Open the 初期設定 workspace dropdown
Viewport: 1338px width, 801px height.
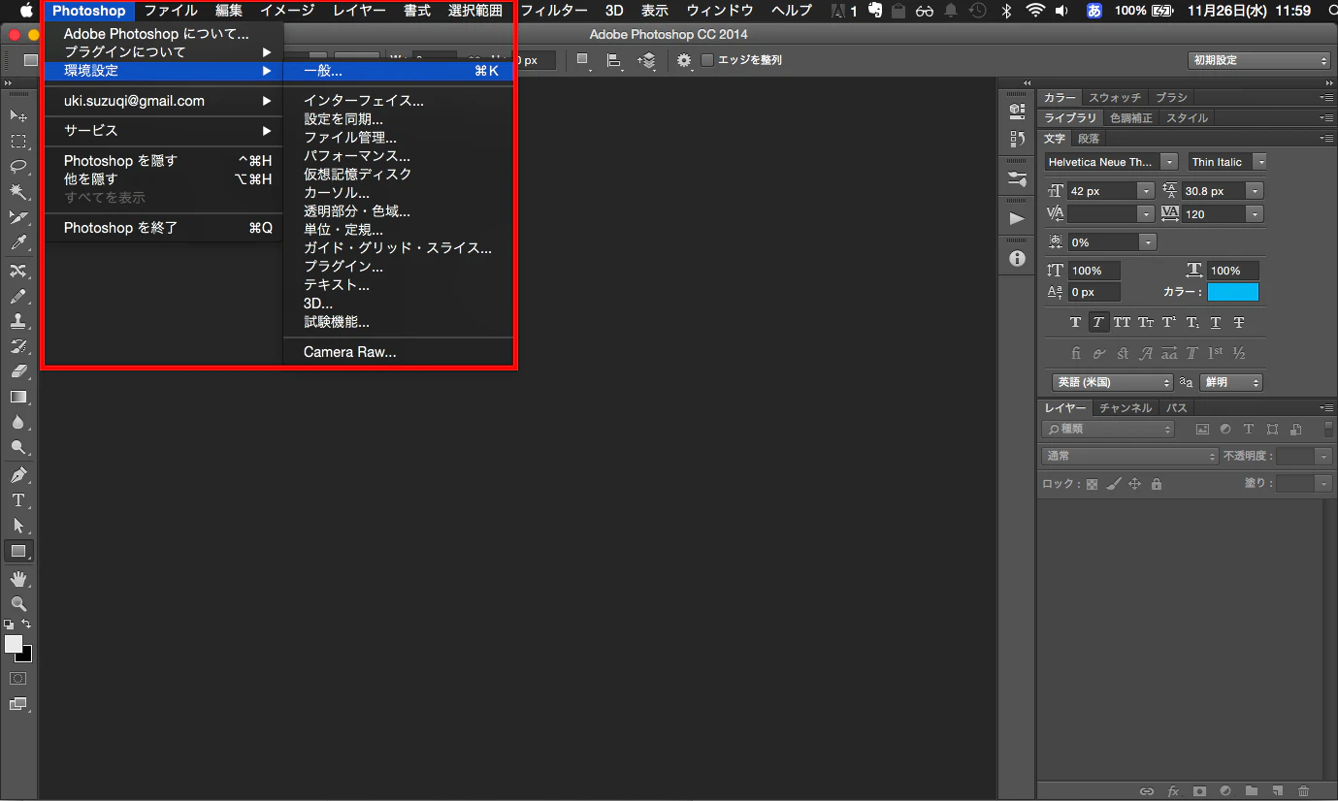(x=1258, y=60)
